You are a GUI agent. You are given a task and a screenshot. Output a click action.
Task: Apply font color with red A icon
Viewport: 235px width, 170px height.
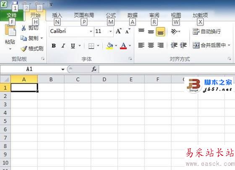click(x=123, y=46)
